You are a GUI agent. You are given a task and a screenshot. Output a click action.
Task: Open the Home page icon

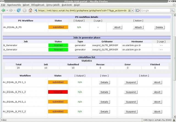(x=30, y=10)
